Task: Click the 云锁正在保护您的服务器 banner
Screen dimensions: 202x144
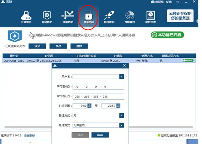Action: point(180,16)
